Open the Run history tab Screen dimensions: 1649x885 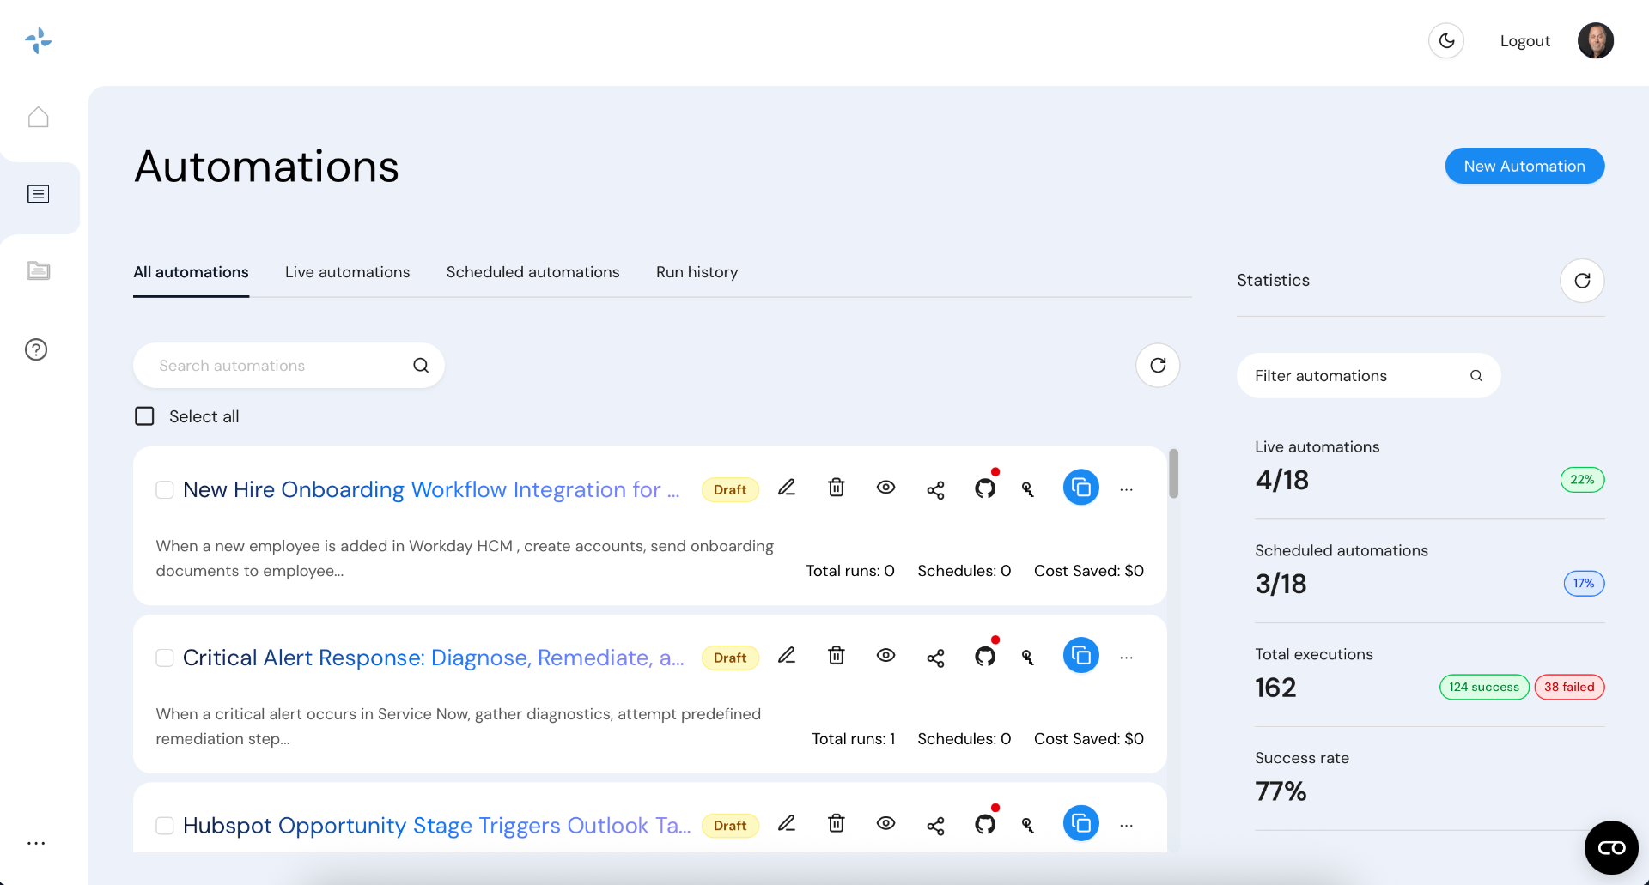click(697, 272)
